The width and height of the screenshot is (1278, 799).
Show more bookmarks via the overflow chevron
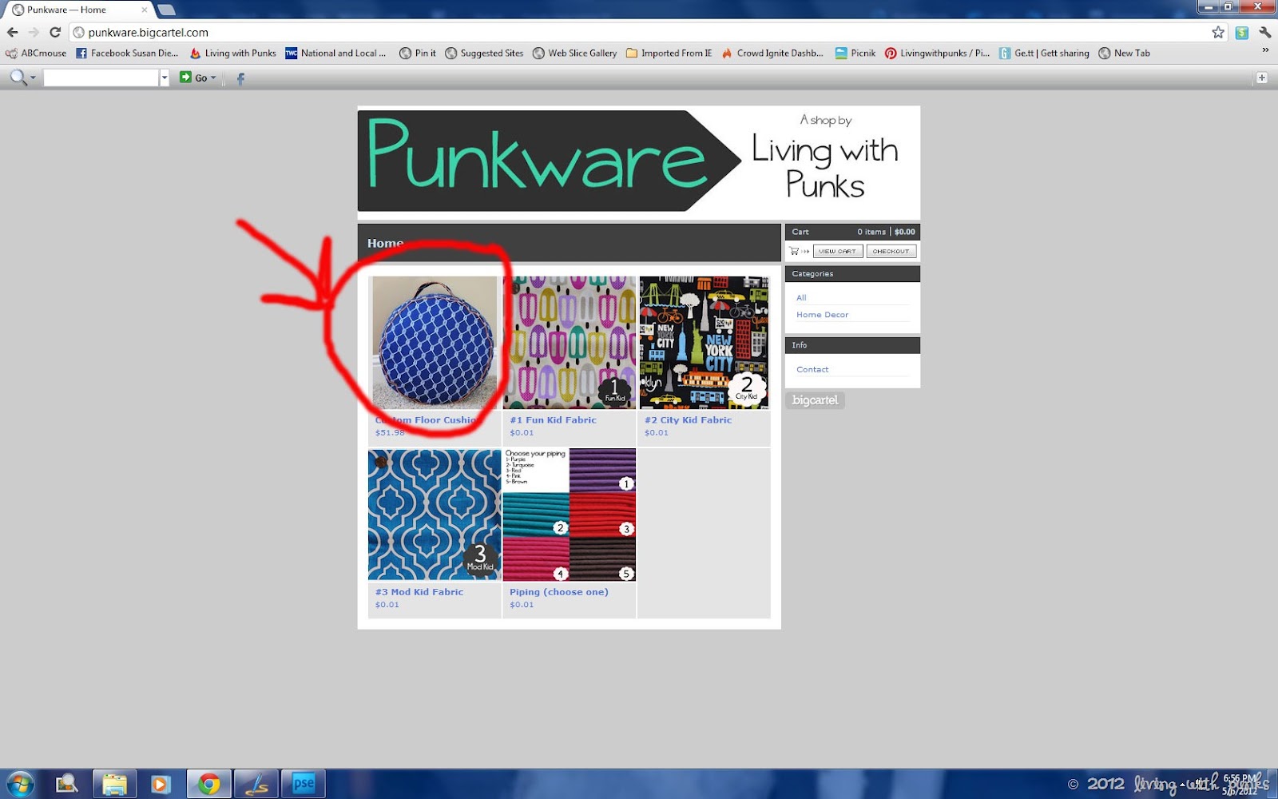tap(1265, 50)
